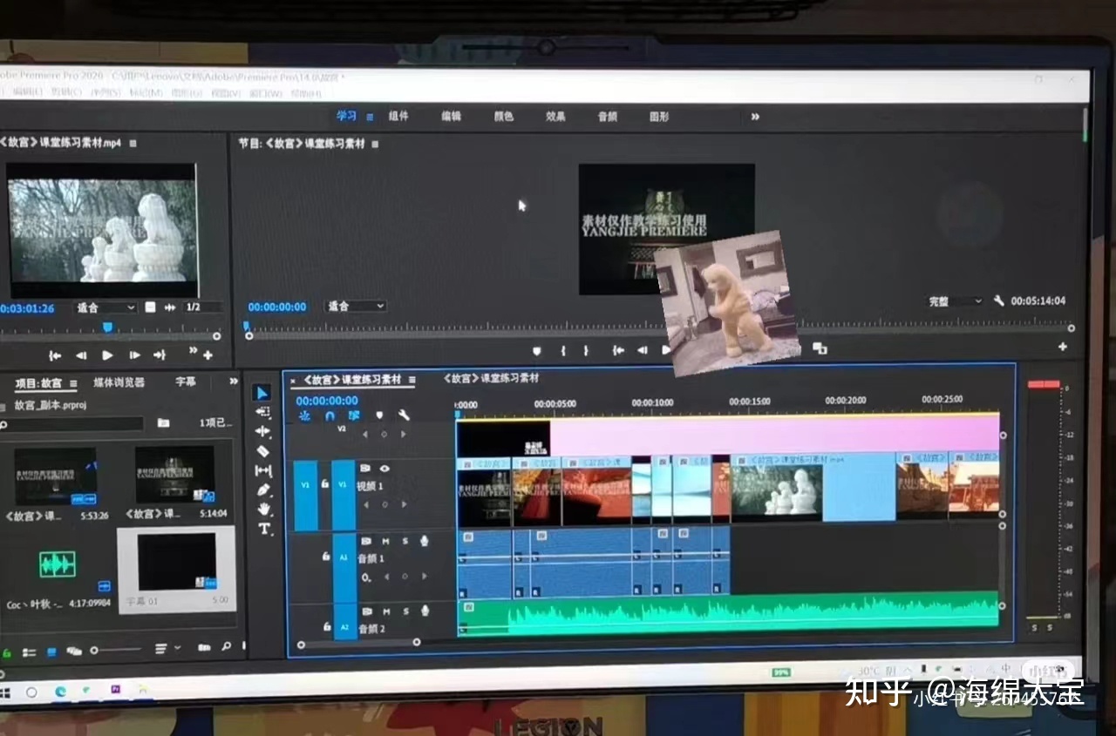The width and height of the screenshot is (1116, 736).
Task: Open the Program monitor zoom 适合 dropdown
Action: (355, 307)
